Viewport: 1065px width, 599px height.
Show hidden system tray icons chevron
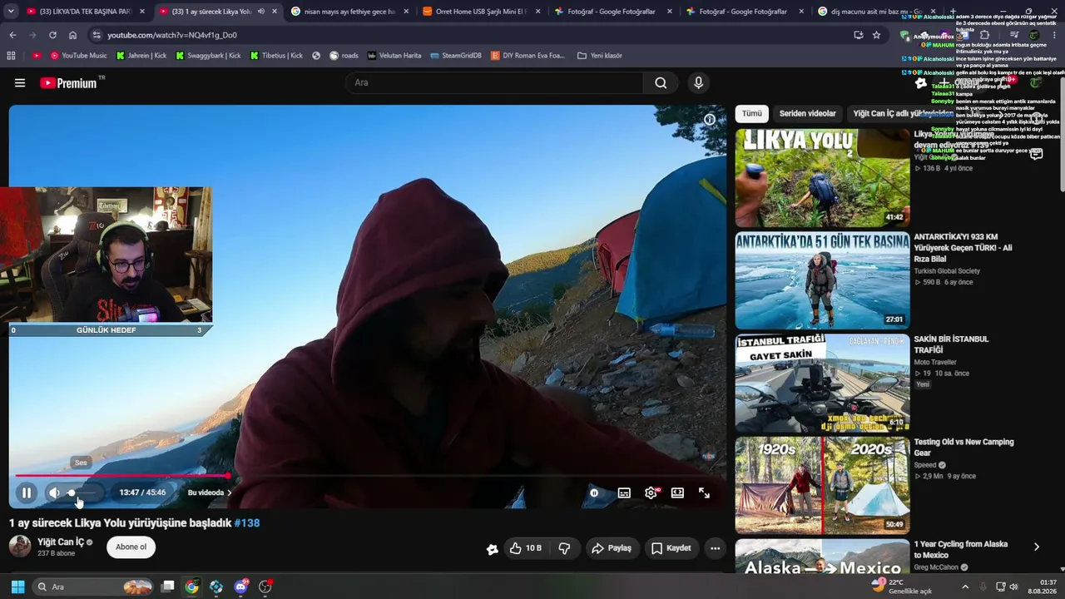click(967, 587)
